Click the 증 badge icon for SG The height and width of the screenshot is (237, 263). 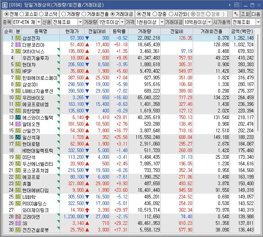[18, 223]
